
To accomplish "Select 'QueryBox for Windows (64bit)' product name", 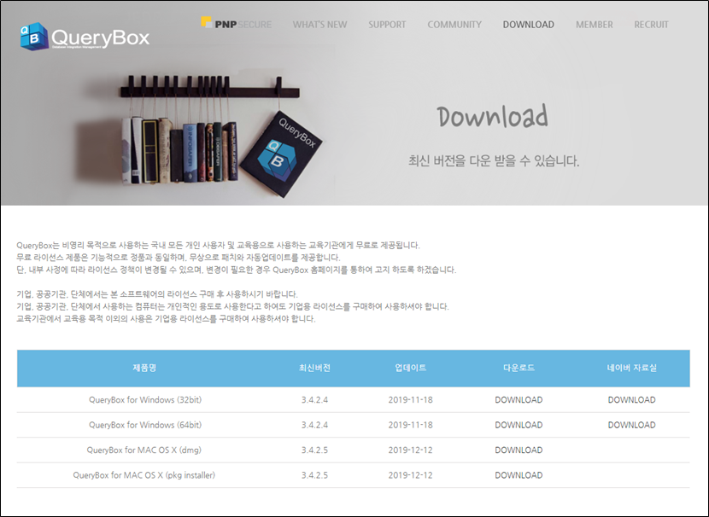I will tap(145, 425).
